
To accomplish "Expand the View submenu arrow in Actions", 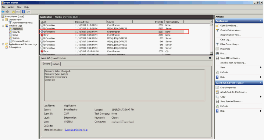I will coord(261,68).
